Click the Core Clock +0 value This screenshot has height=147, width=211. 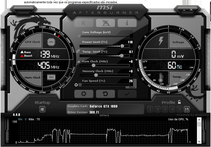(131, 61)
